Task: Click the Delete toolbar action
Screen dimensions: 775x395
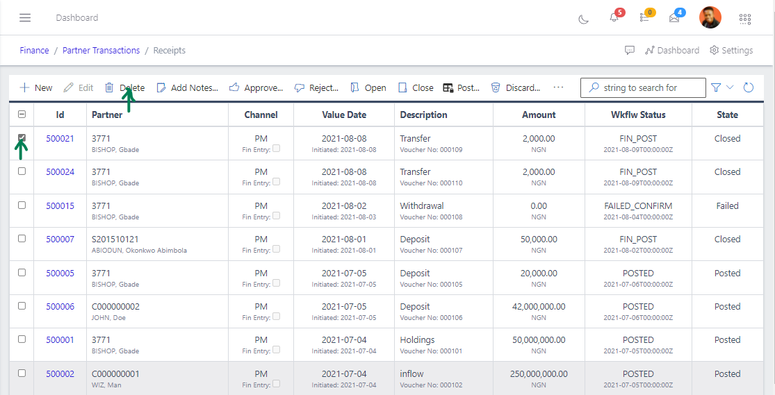Action: click(x=125, y=87)
